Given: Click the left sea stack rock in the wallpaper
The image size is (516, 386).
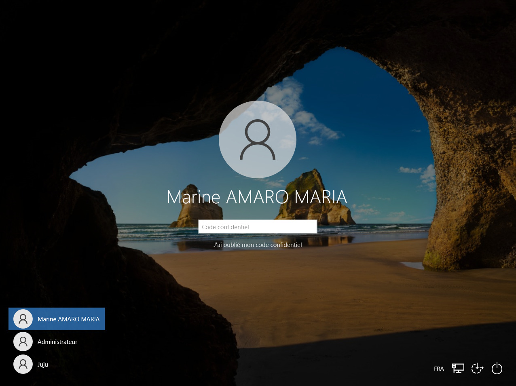Looking at the screenshot, I should coord(197,208).
